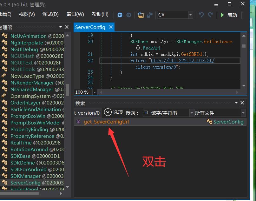Open the 100 % zoom dropdown
Image resolution: width=256 pixels, height=201 pixels.
[95, 92]
